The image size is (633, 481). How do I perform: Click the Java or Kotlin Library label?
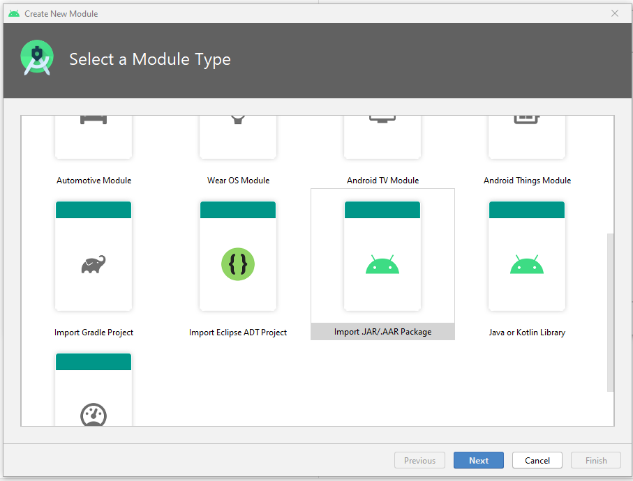(x=527, y=333)
